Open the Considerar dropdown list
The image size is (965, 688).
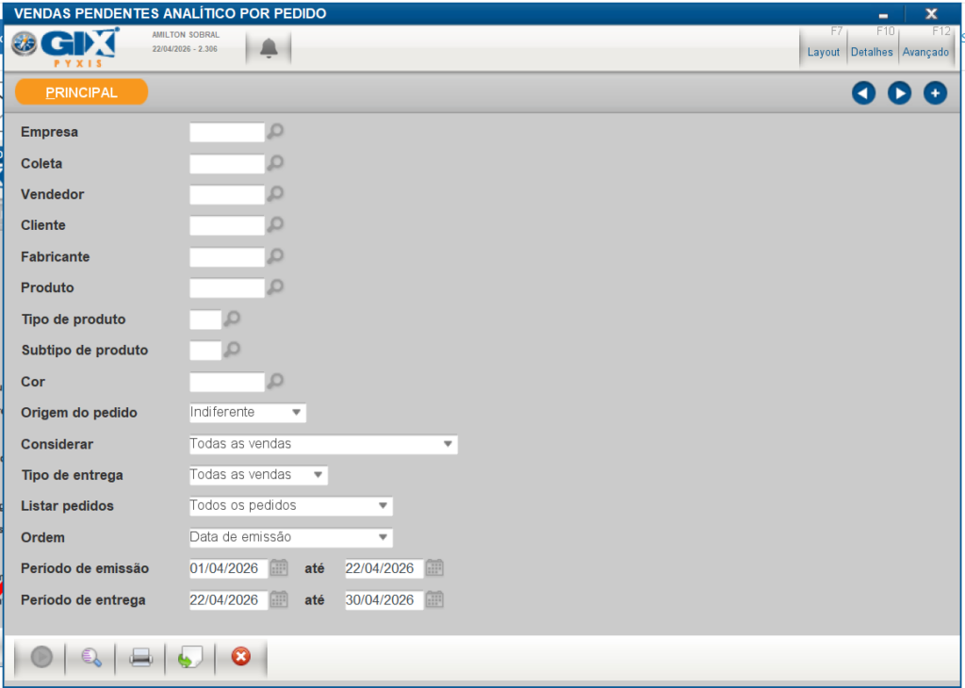point(448,444)
